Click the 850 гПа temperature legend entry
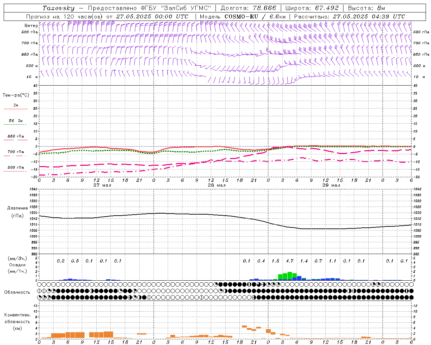Viewport: 431px width, 345px height. point(15,136)
